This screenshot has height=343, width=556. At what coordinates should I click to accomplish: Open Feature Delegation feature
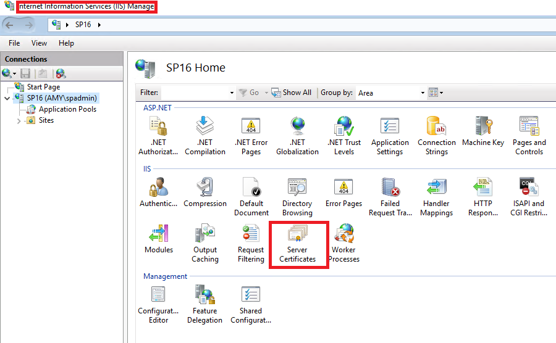204,304
